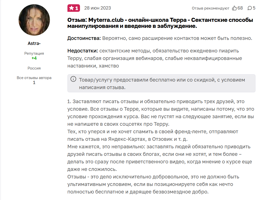Click the "Недостатки:" heading
Screen dimensions: 265x200
(82, 51)
